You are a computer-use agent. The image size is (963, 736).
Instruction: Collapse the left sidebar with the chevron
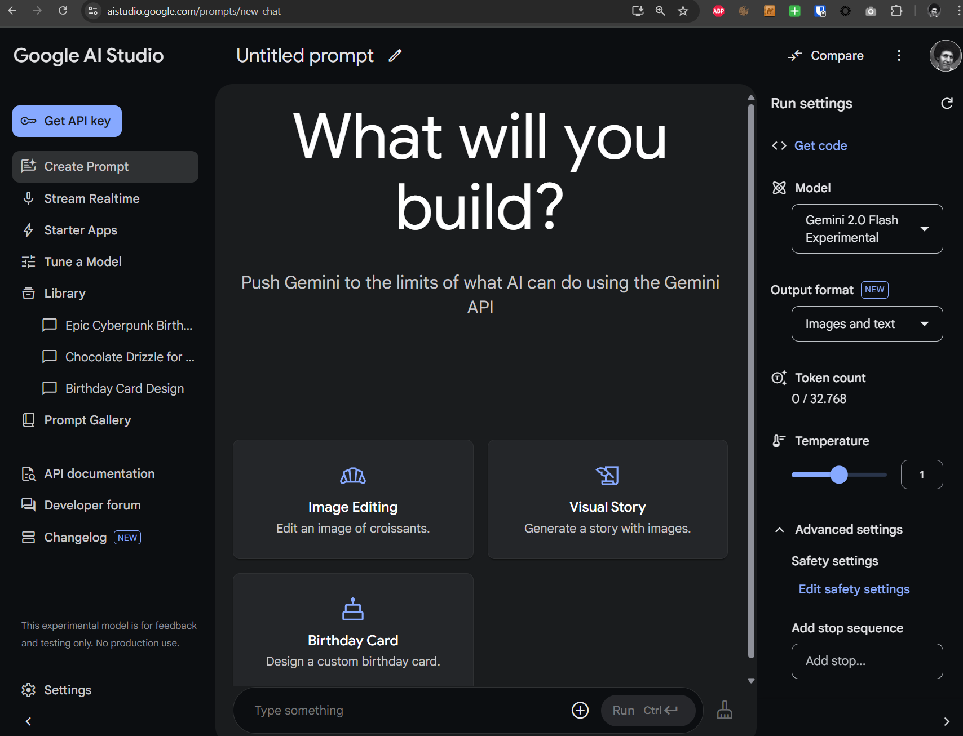[x=28, y=721]
